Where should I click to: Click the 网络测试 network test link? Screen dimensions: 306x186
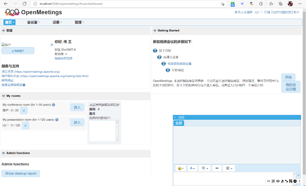7,80
